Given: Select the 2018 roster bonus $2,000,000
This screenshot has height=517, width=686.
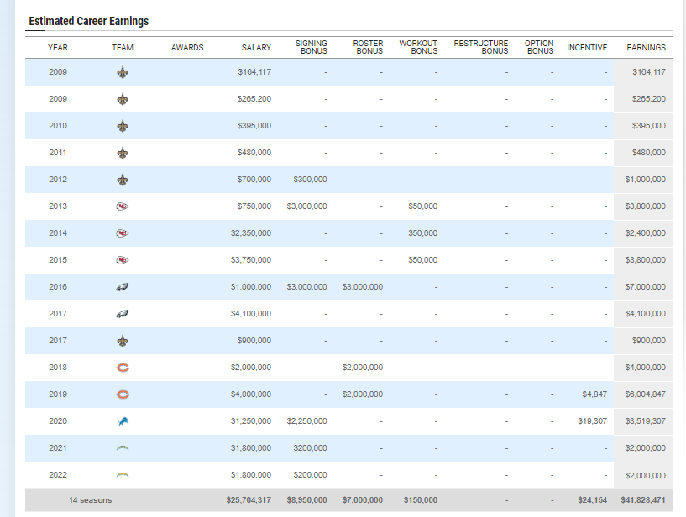Looking at the screenshot, I should (363, 368).
